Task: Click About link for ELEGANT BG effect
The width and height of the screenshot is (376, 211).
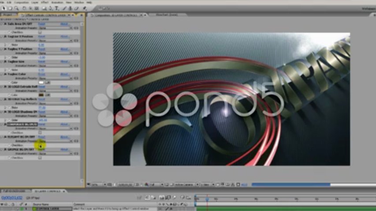Action: coord(65,137)
